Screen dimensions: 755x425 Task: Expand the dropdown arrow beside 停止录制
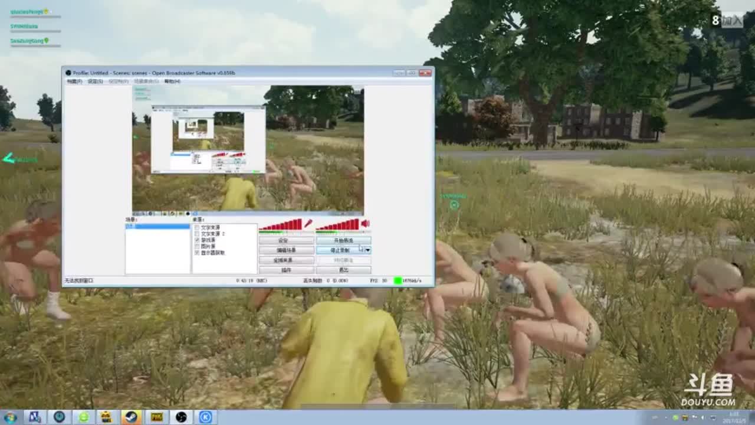[x=368, y=250]
